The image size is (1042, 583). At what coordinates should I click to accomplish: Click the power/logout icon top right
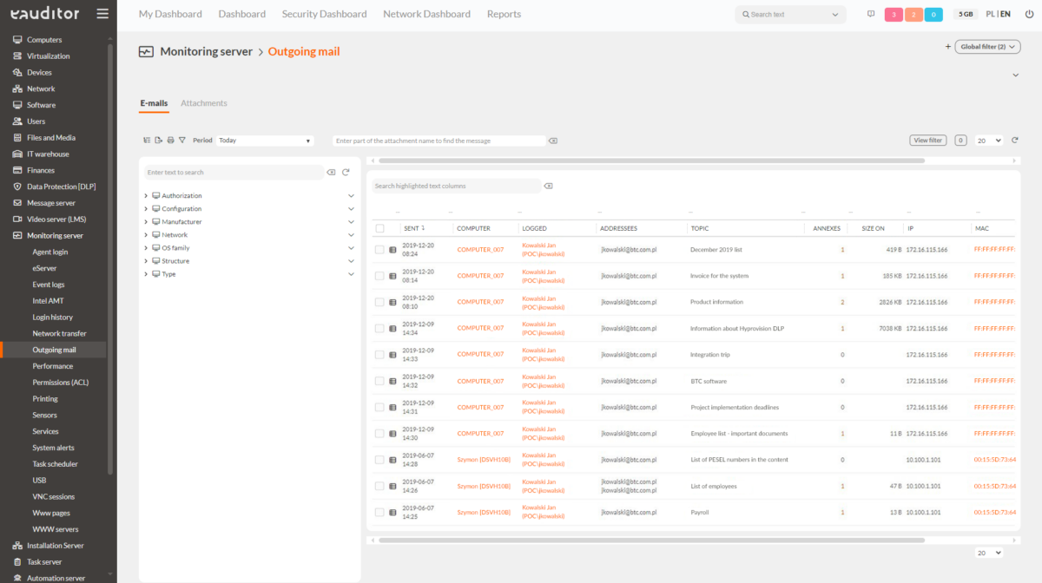(1030, 14)
